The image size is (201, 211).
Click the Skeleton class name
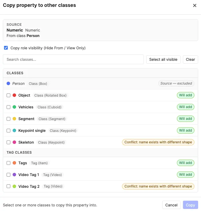26,142
